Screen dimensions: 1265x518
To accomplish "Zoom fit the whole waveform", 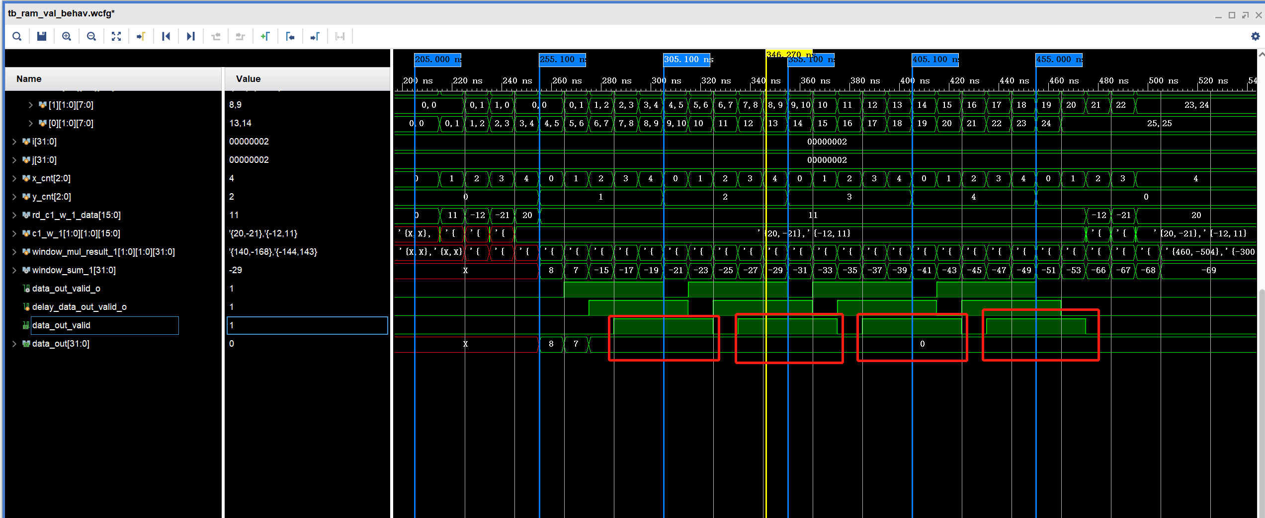I will click(x=116, y=36).
